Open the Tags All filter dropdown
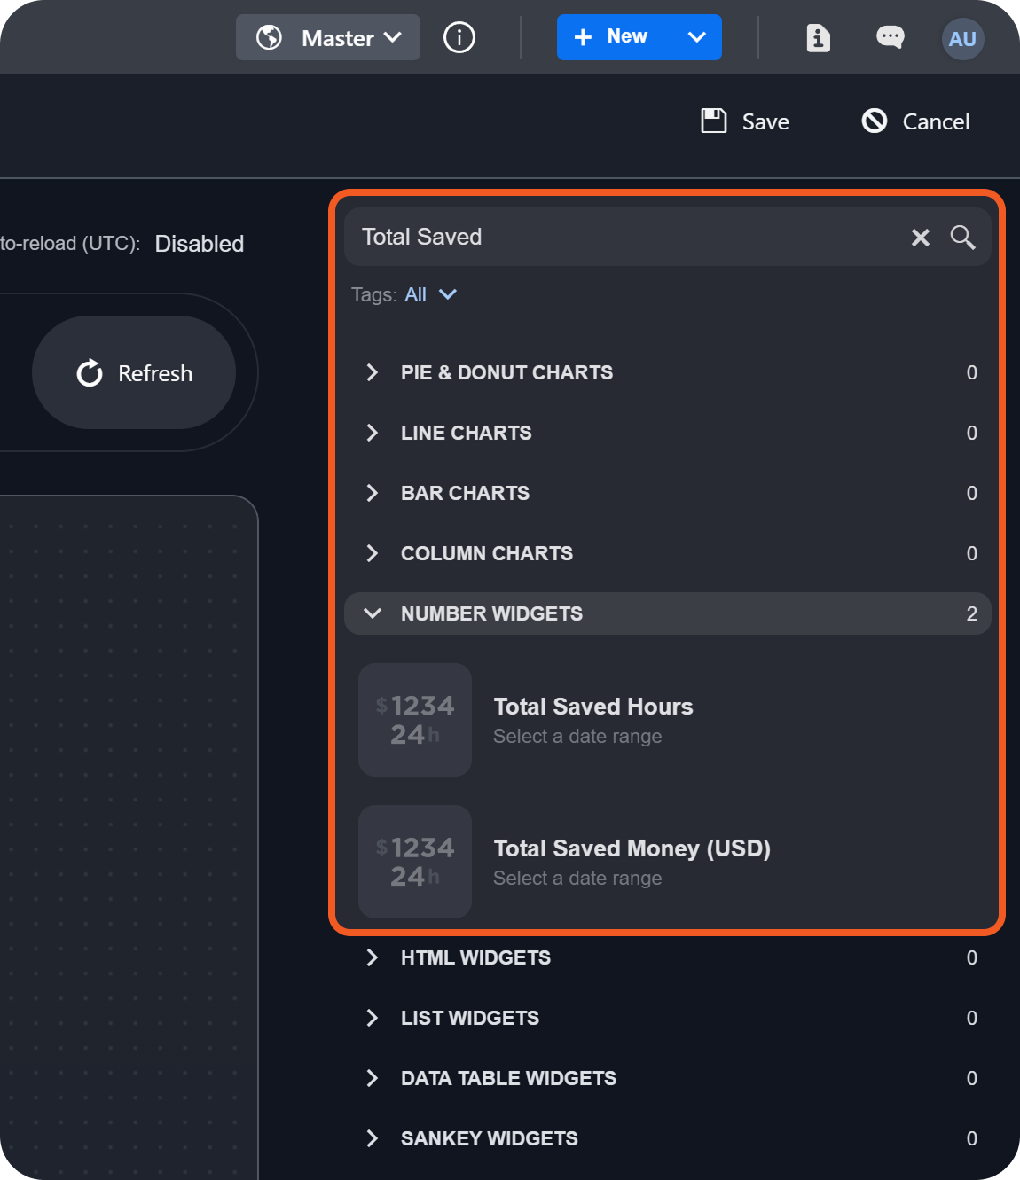The width and height of the screenshot is (1020, 1180). 430,294
